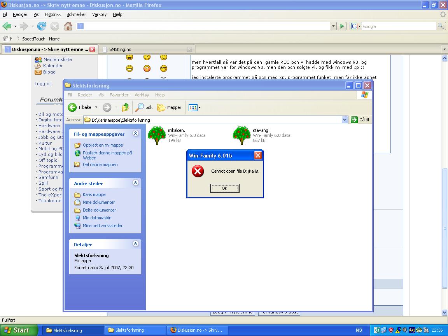Click the Google search box

[399, 26]
